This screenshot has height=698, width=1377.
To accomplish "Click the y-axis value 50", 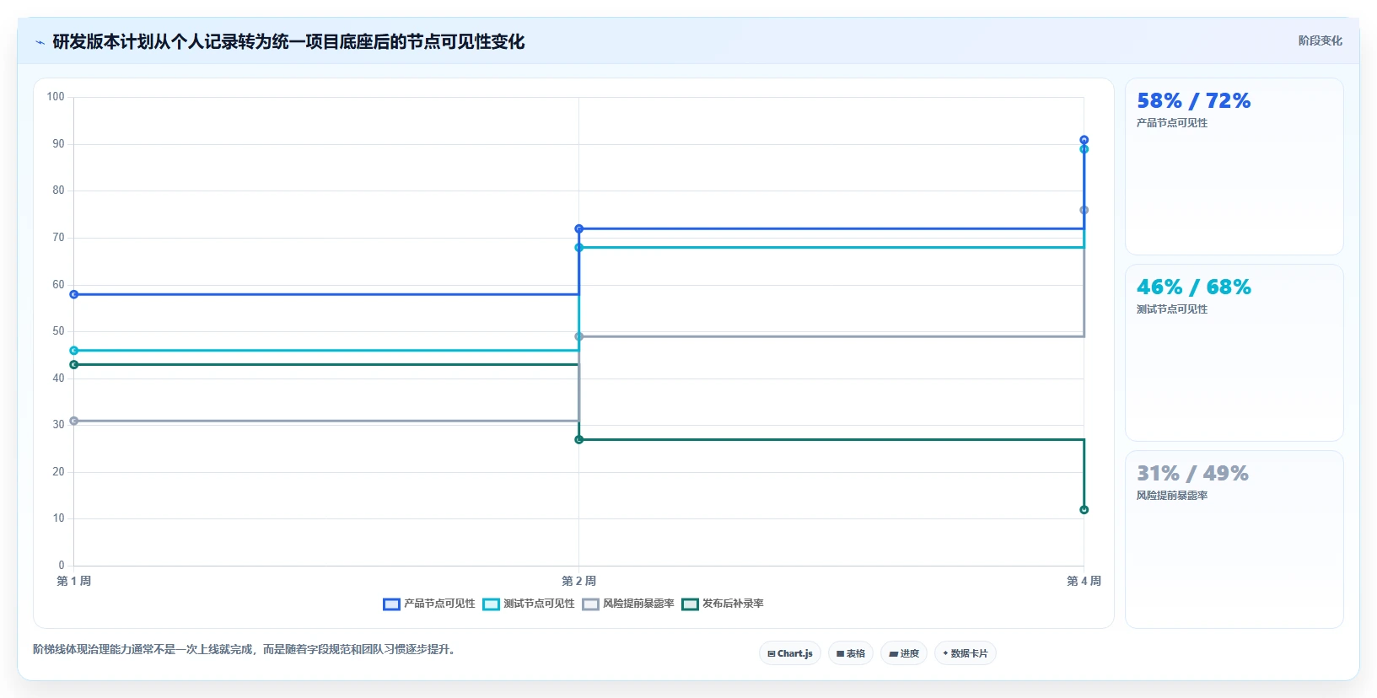I will tap(58, 331).
